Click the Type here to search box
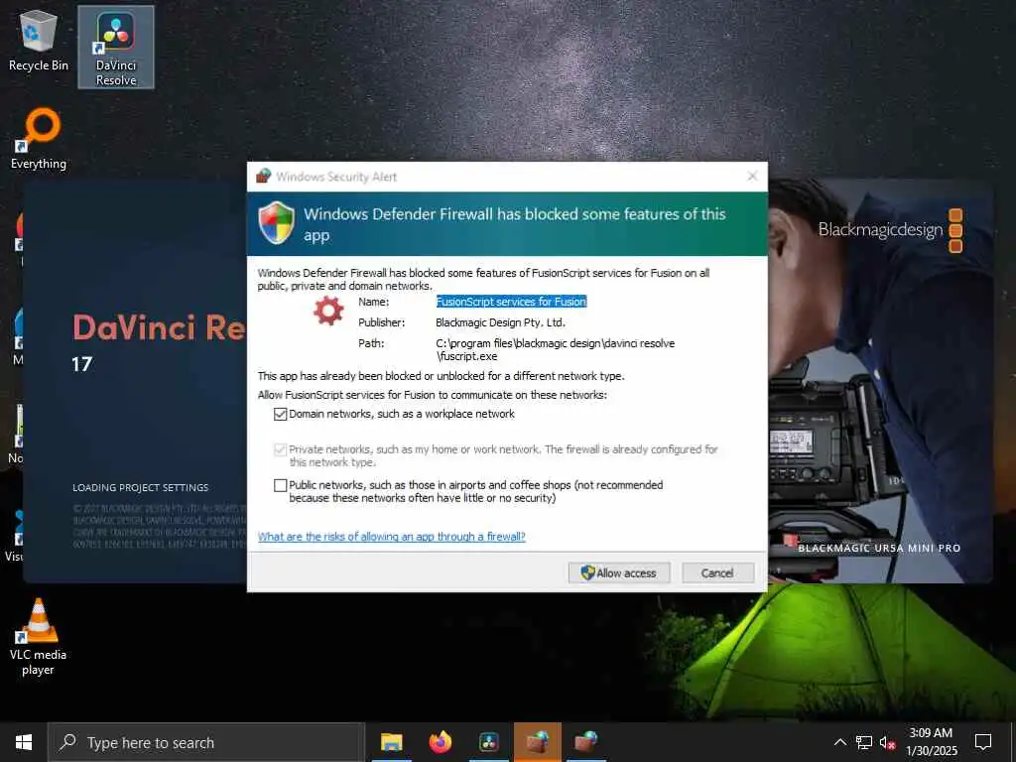This screenshot has height=762, width=1016. (206, 742)
